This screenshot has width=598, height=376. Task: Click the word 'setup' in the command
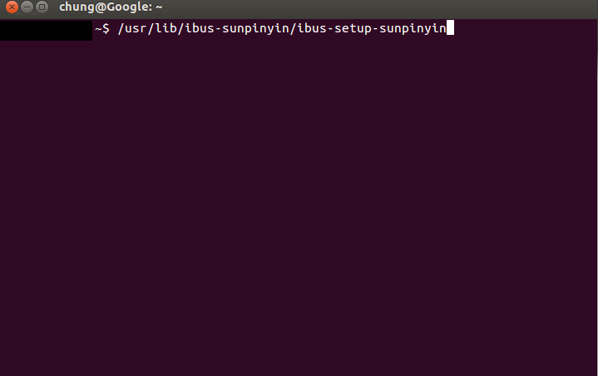pos(353,29)
